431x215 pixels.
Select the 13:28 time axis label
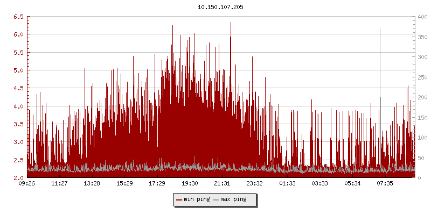click(x=92, y=183)
